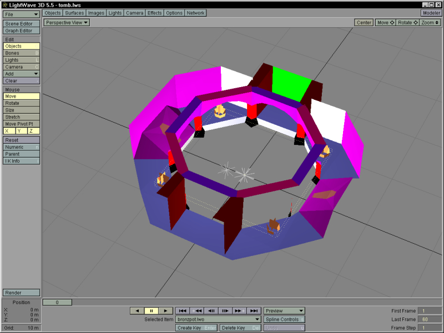The width and height of the screenshot is (444, 333).
Task: Click the Render button
Action: tap(21, 292)
